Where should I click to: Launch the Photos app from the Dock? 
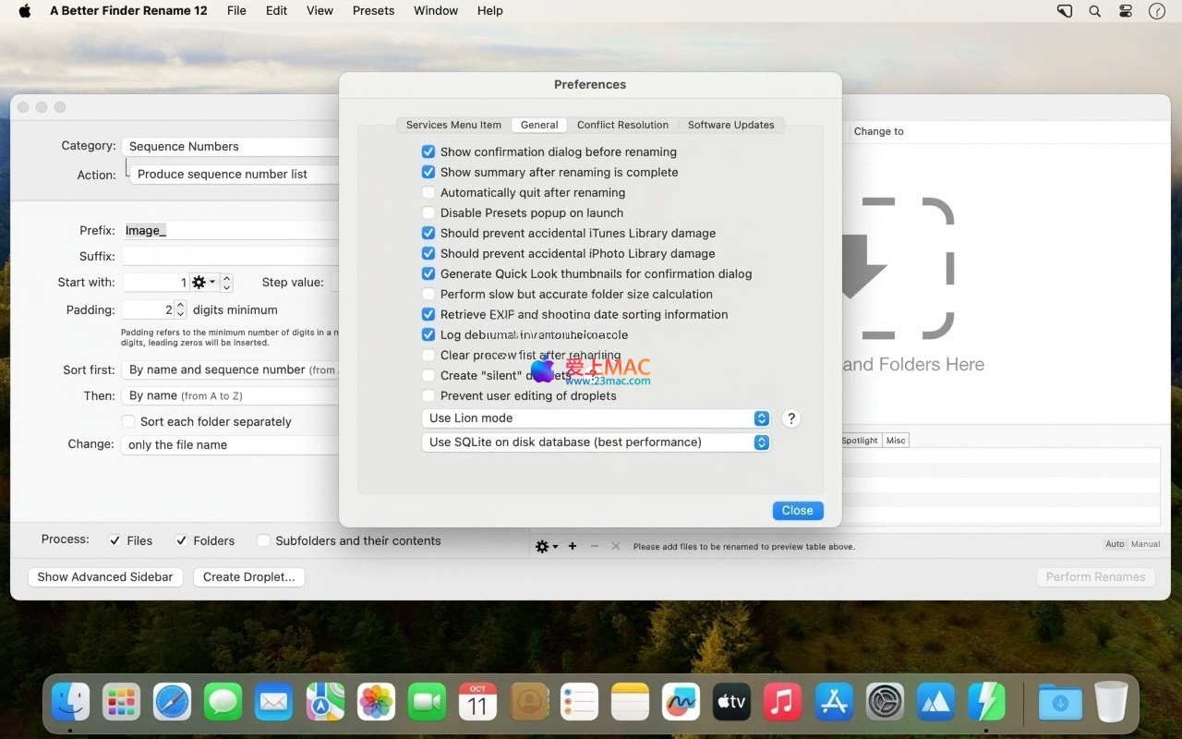point(376,702)
